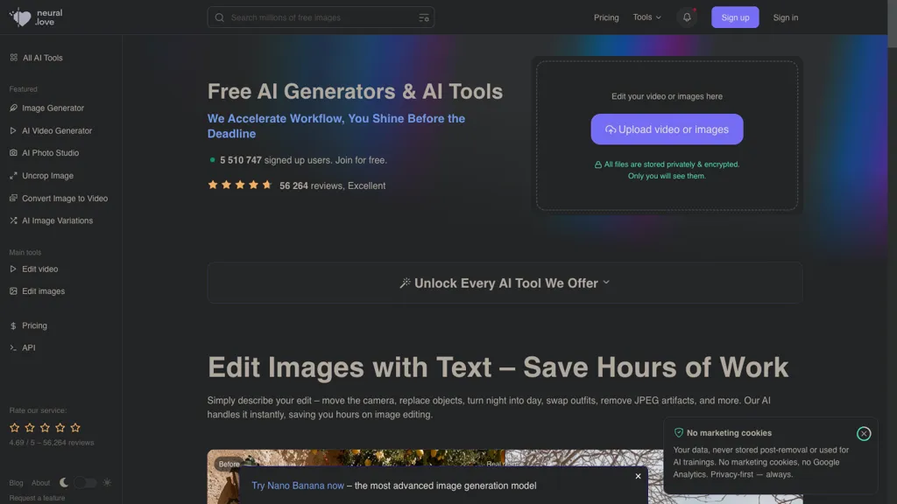Click the All AI Tools grid icon

pos(14,58)
